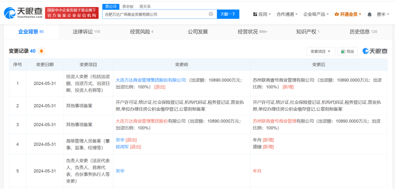This screenshot has width=395, height=189.
Task: Clear the search box with the X icon
Action: [x=211, y=14]
